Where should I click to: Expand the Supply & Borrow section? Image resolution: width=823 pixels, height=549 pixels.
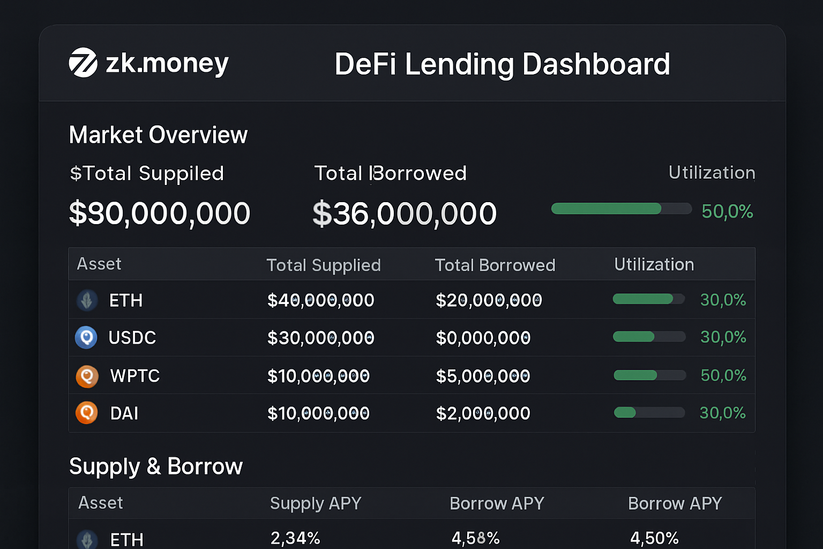tap(156, 466)
